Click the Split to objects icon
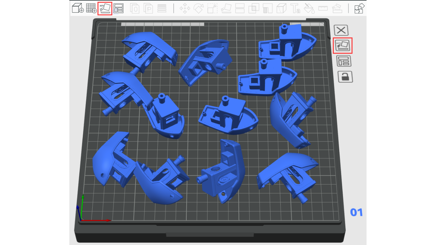This screenshot has height=245, width=436. (x=135, y=8)
